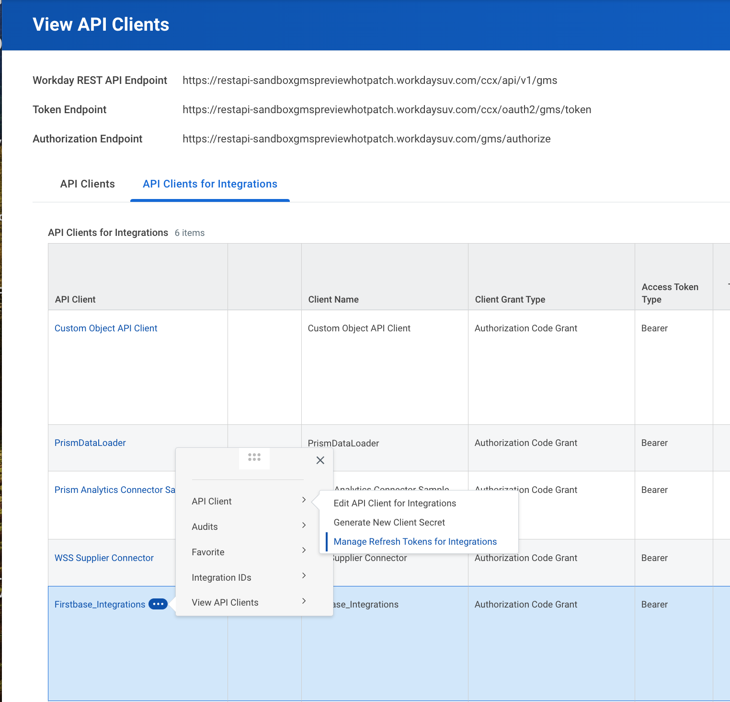The image size is (730, 702).
Task: Open the Firstbase_Integrations link
Action: coord(100,605)
